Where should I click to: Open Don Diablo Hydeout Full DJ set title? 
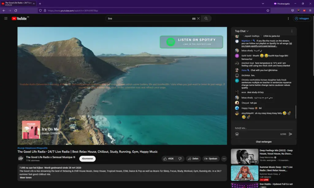click(x=276, y=186)
